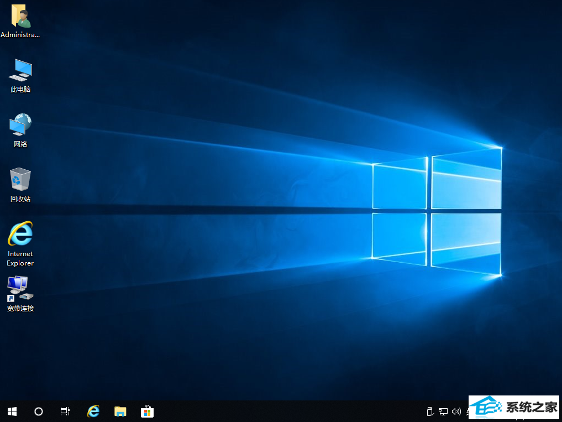This screenshot has width=562, height=422.
Task: Open File Explorer from the taskbar
Action: tap(120, 411)
